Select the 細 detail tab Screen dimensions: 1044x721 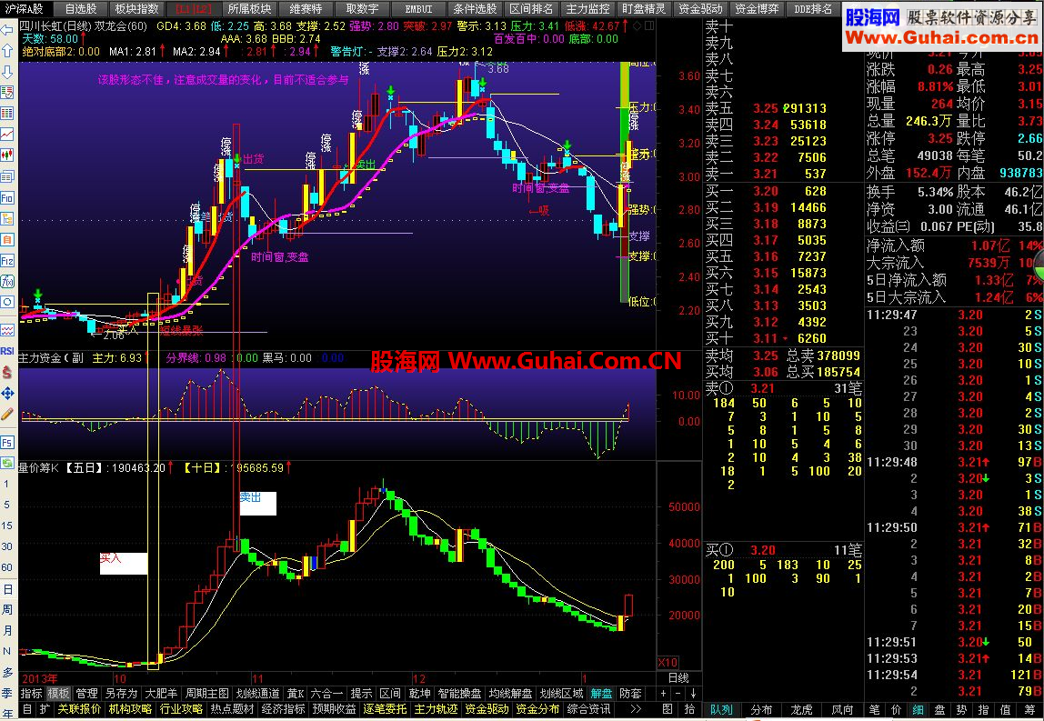918,710
